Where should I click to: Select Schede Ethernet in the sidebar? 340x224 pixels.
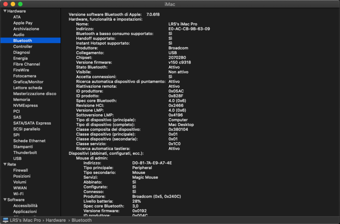[x=29, y=141]
